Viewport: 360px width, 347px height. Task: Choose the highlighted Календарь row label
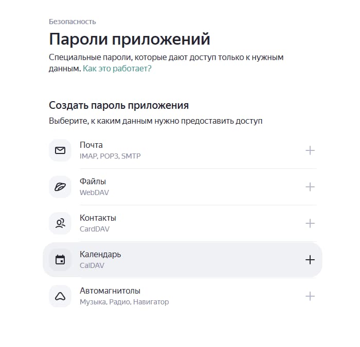tap(100, 255)
